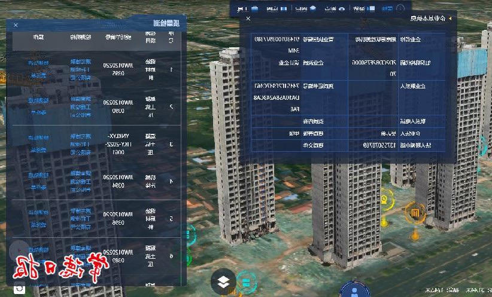This screenshot has height=297, width=492.
Task: Select phone number 13755070769 in info table
Action: (x=379, y=145)
